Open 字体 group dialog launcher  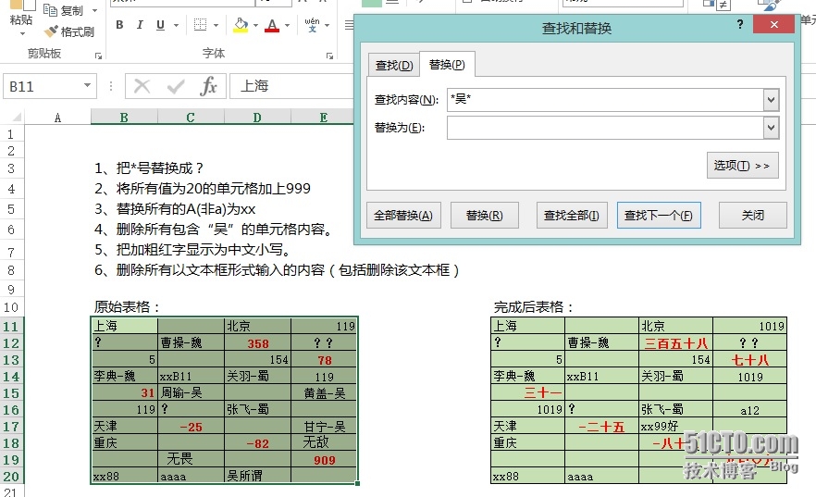click(x=329, y=56)
